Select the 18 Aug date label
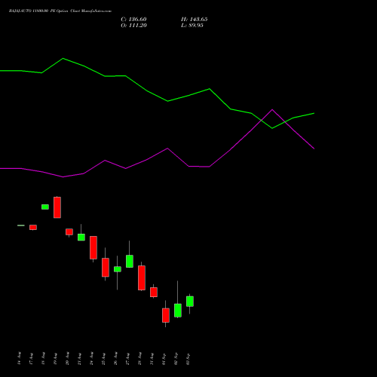 click(x=44, y=358)
